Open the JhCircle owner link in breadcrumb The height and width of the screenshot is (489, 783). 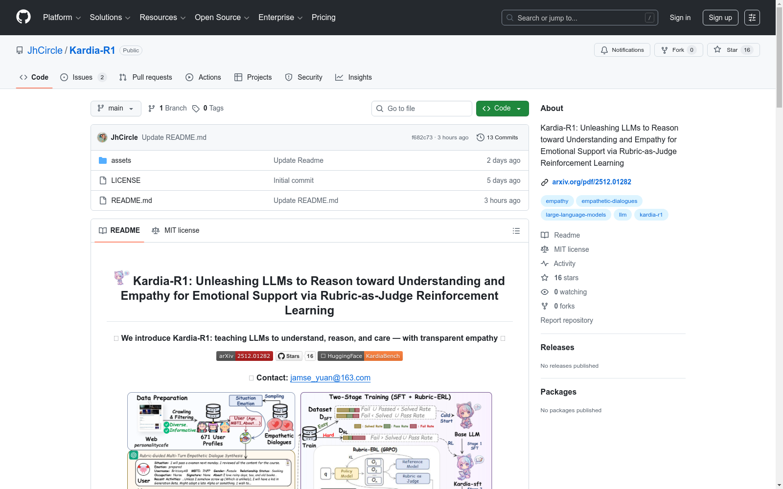click(45, 50)
